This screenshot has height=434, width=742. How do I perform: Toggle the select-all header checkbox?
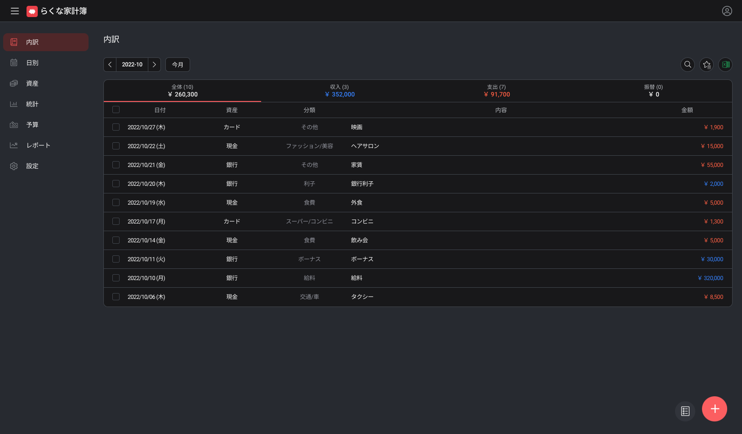116,110
